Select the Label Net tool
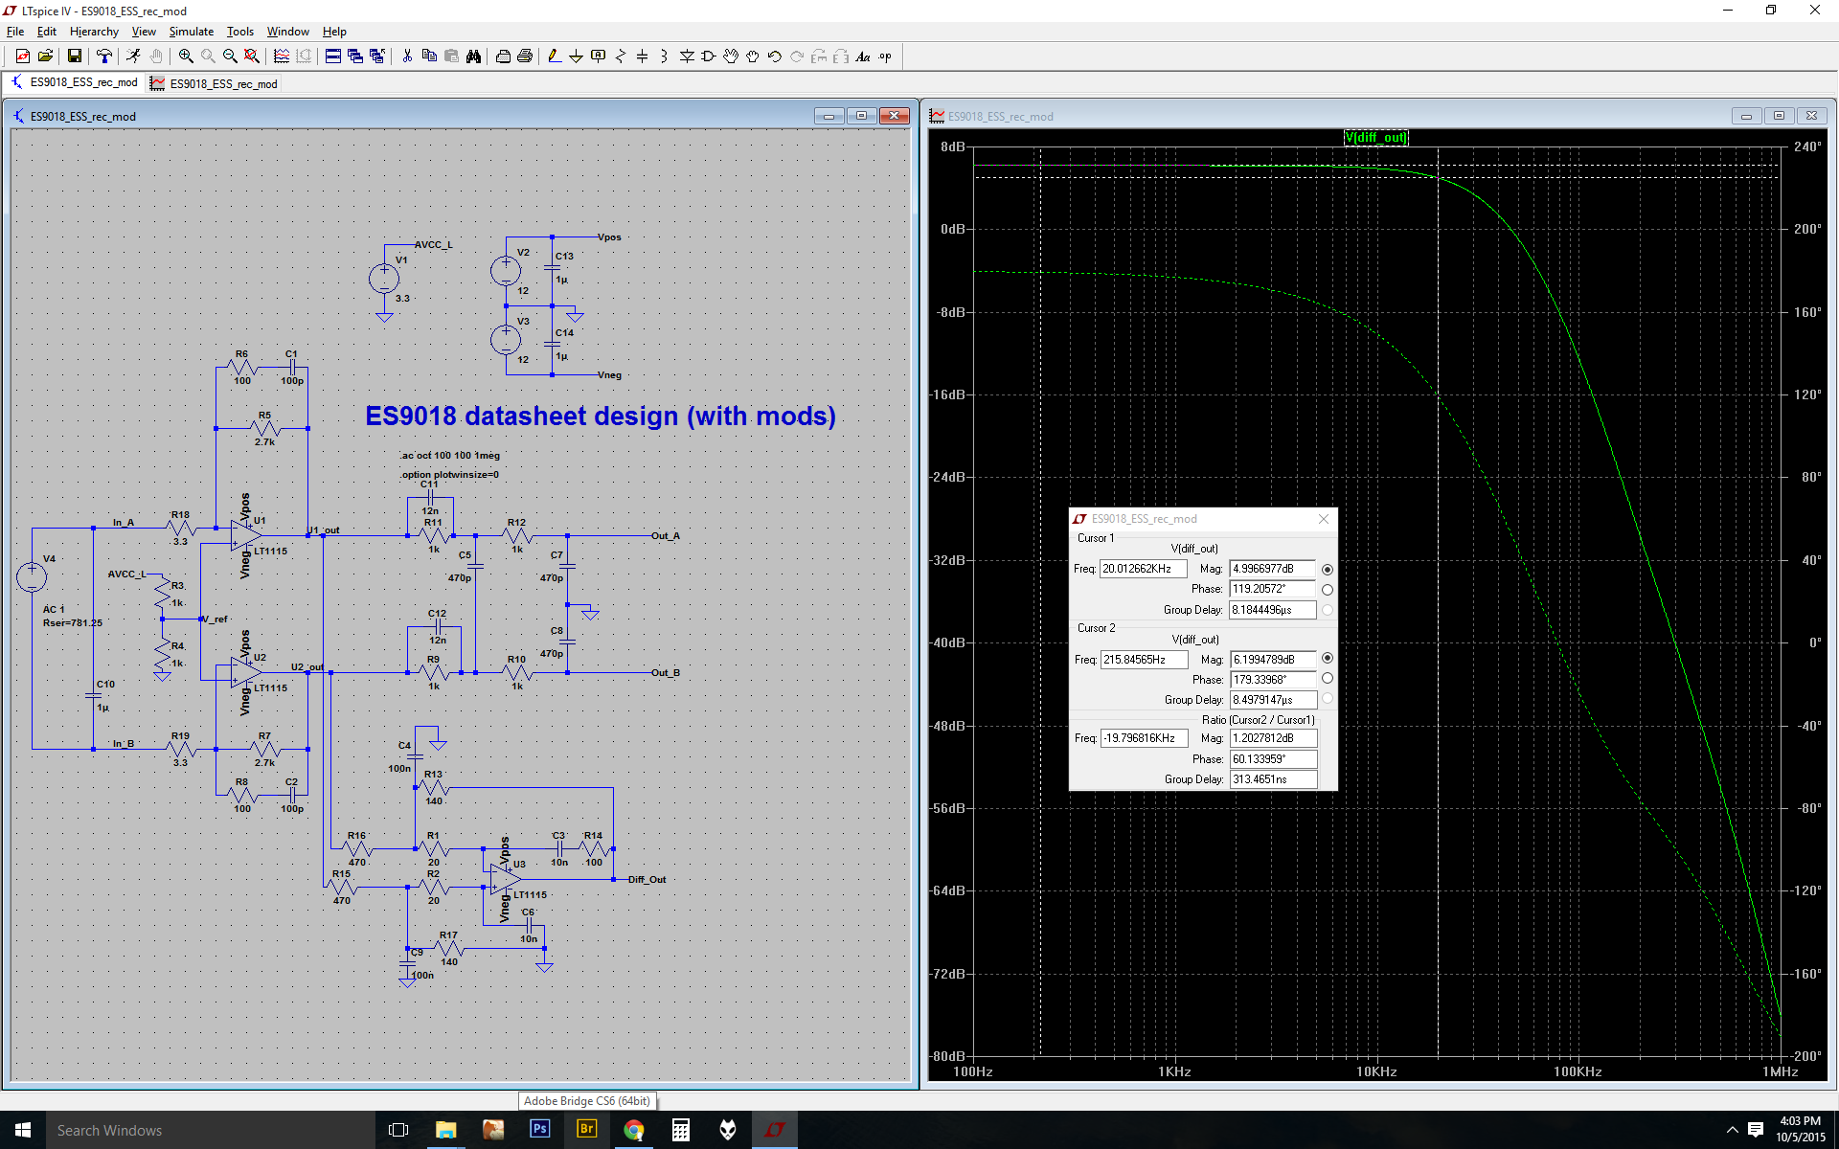This screenshot has height=1149, width=1839. (x=599, y=56)
